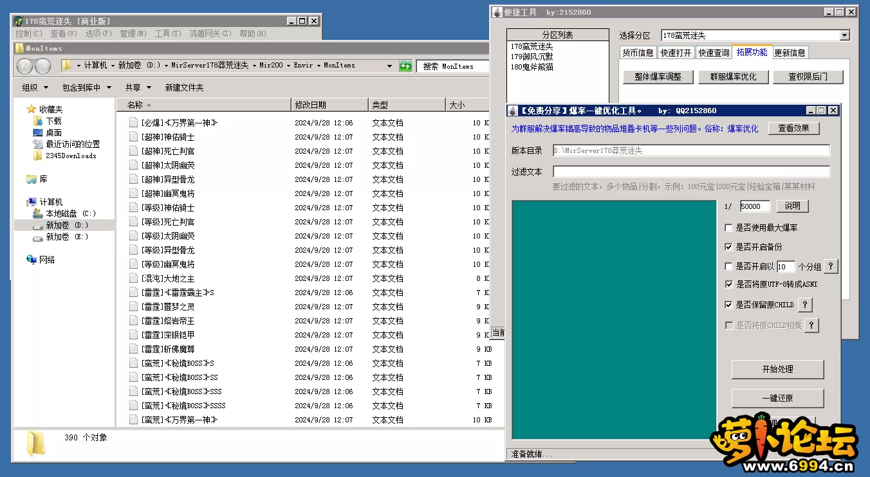Select the 网络 item in sidebar
Viewport: 870px width, 477px height.
click(x=47, y=260)
